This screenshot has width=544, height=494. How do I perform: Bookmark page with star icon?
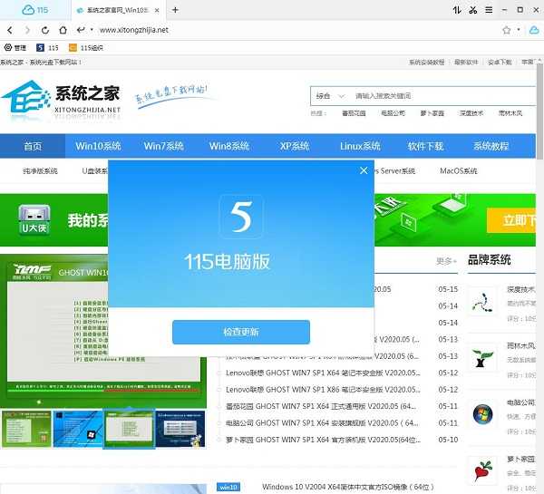point(507,30)
